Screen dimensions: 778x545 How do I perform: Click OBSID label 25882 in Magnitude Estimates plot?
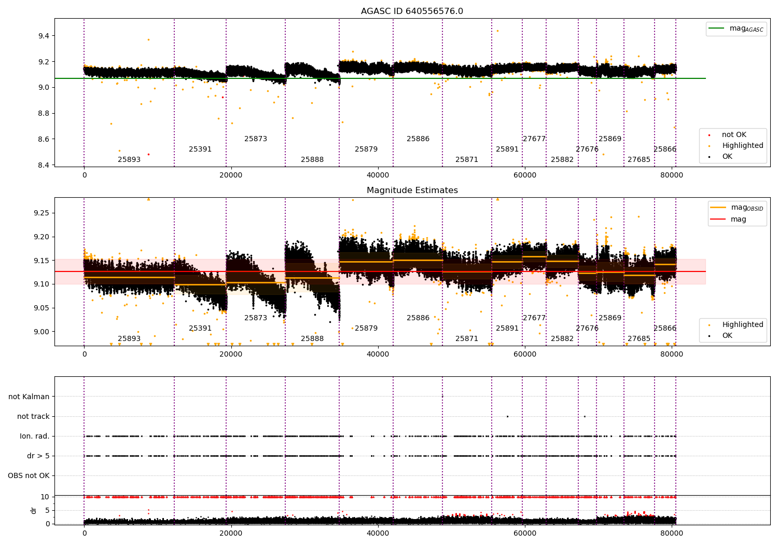[x=562, y=339]
